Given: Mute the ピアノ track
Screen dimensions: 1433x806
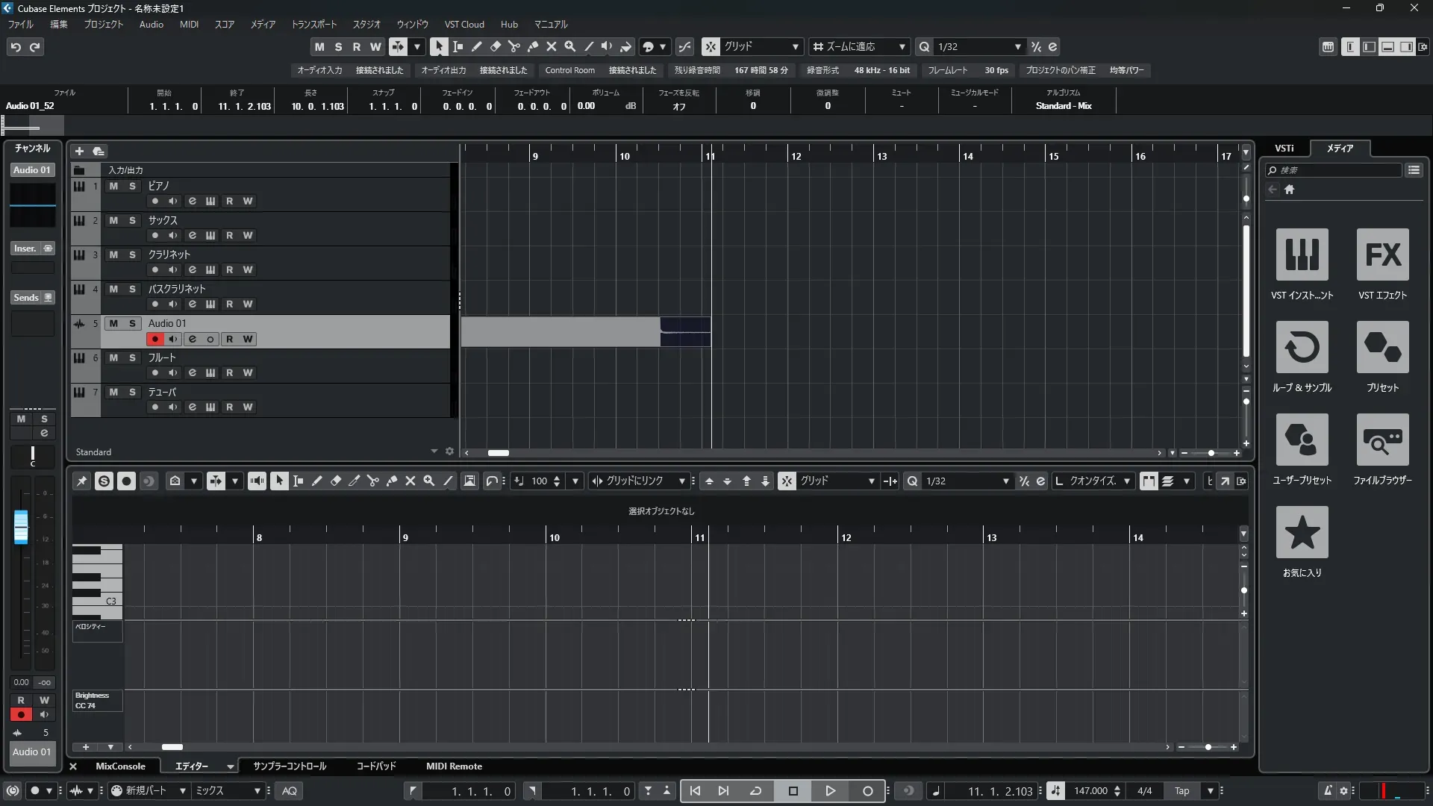Looking at the screenshot, I should pos(113,186).
